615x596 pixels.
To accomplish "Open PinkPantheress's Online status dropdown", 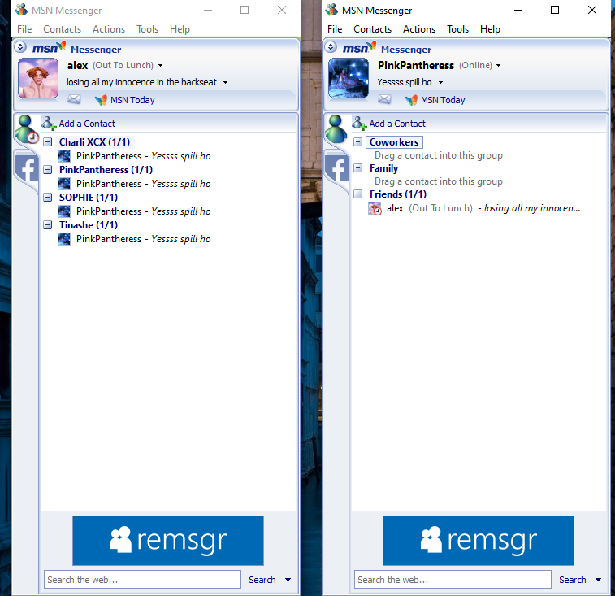I will coord(498,66).
